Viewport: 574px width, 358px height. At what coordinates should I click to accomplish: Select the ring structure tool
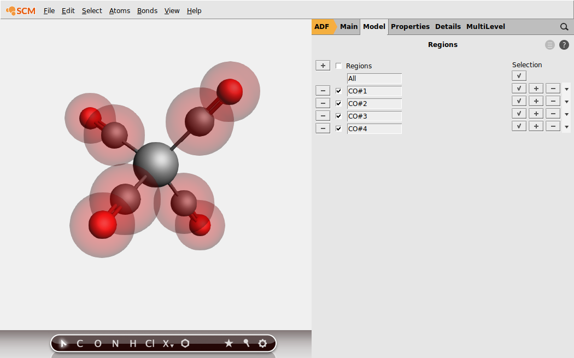point(185,343)
